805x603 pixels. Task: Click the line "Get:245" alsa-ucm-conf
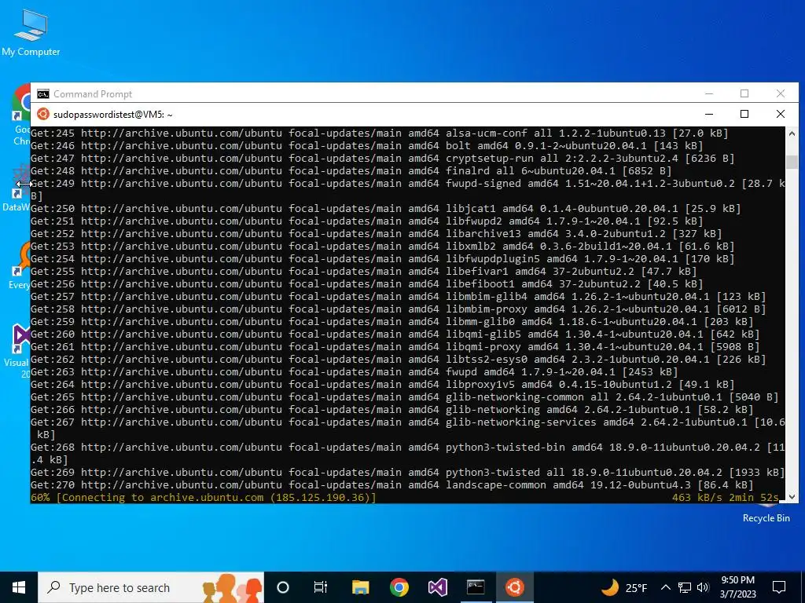[380, 133]
